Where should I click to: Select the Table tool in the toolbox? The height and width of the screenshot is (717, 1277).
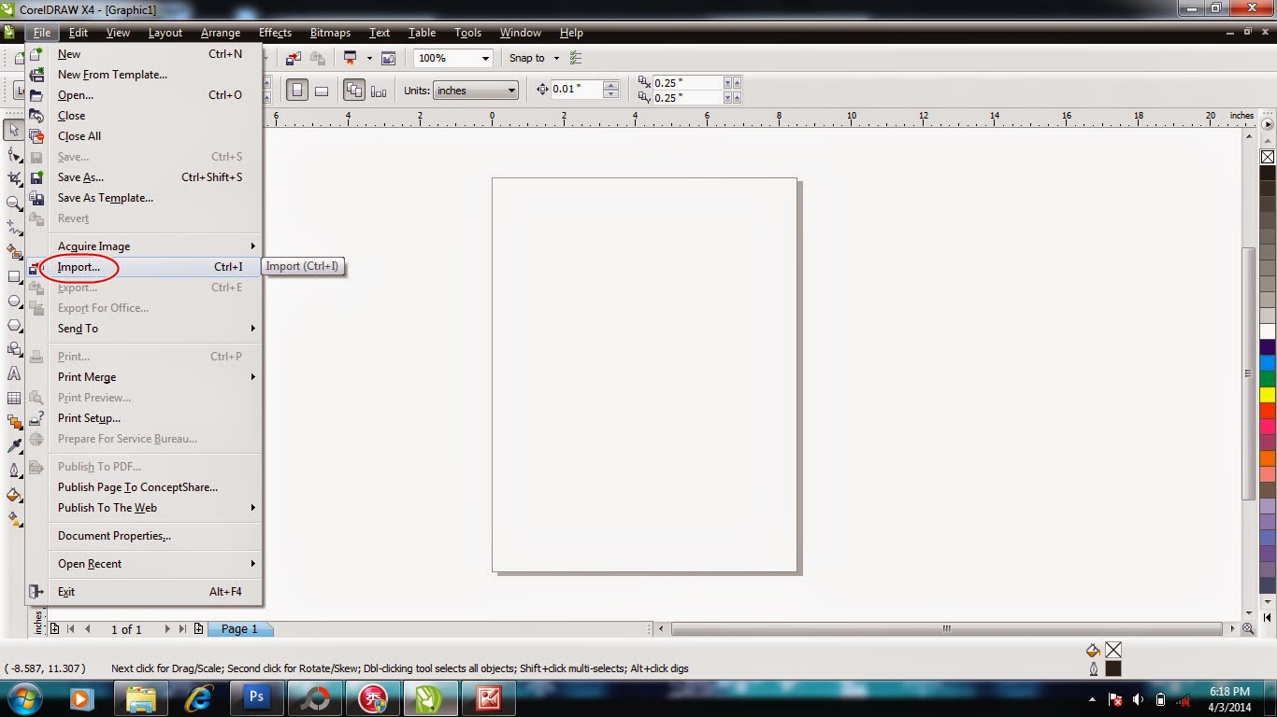click(13, 398)
